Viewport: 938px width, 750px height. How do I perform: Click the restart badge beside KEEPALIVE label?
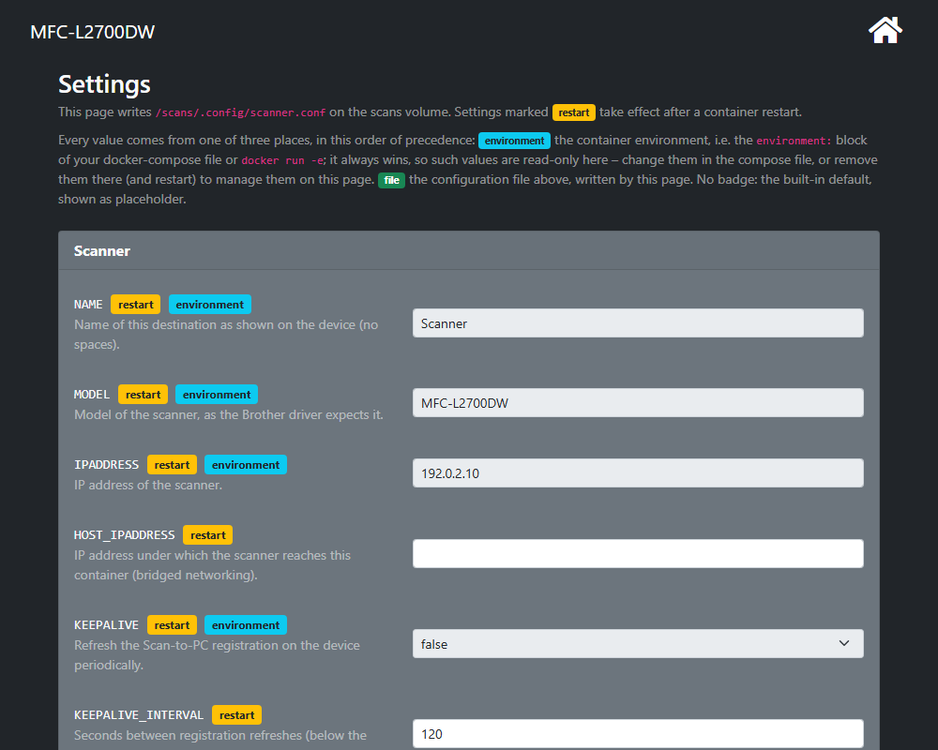click(x=172, y=625)
